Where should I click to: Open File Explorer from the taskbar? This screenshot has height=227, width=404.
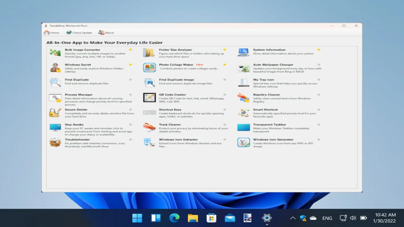193,218
